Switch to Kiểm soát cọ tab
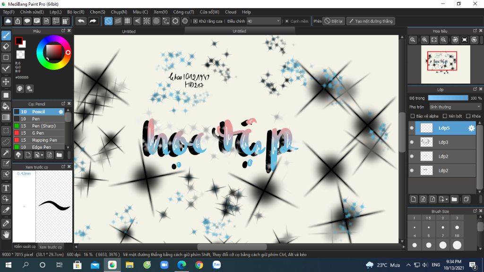Viewport: 484px width, 272px height. tap(25, 246)
